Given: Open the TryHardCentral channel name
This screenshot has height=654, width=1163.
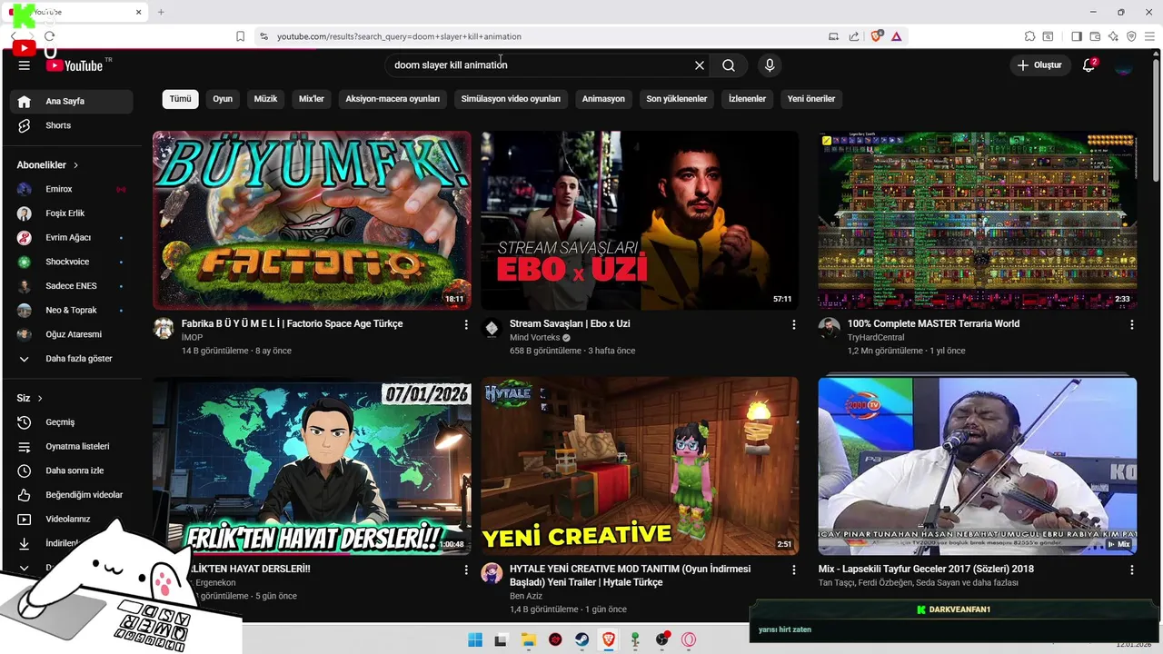Looking at the screenshot, I should 876,338.
